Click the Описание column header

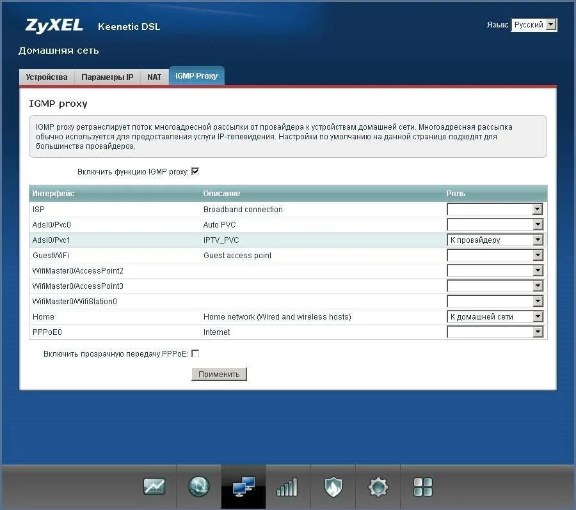coord(221,194)
